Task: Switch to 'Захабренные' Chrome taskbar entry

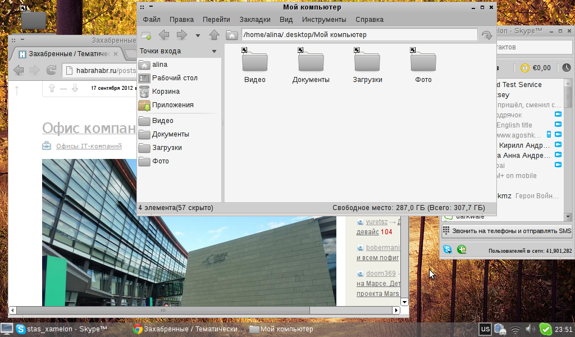Action: 189,329
